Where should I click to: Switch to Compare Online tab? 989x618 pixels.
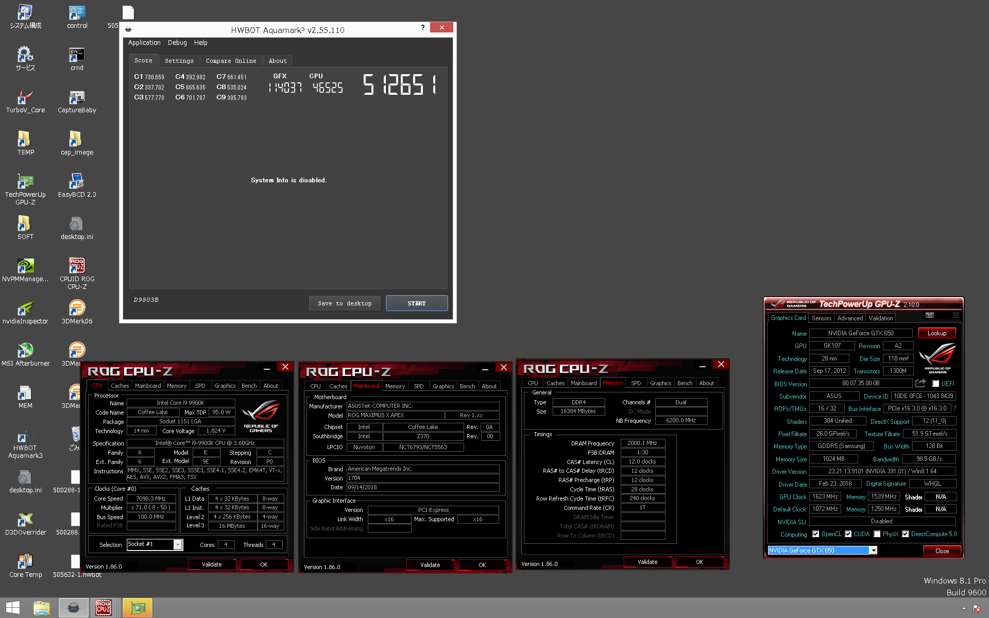tap(231, 61)
